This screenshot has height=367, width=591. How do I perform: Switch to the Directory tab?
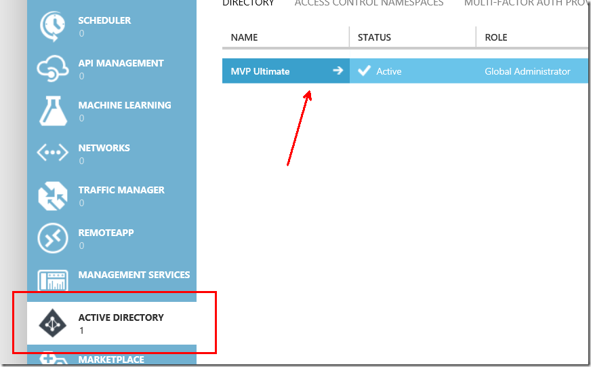pyautogui.click(x=248, y=3)
